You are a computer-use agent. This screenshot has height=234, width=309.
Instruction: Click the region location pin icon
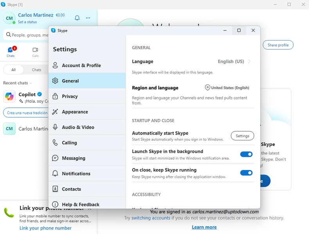tap(207, 88)
